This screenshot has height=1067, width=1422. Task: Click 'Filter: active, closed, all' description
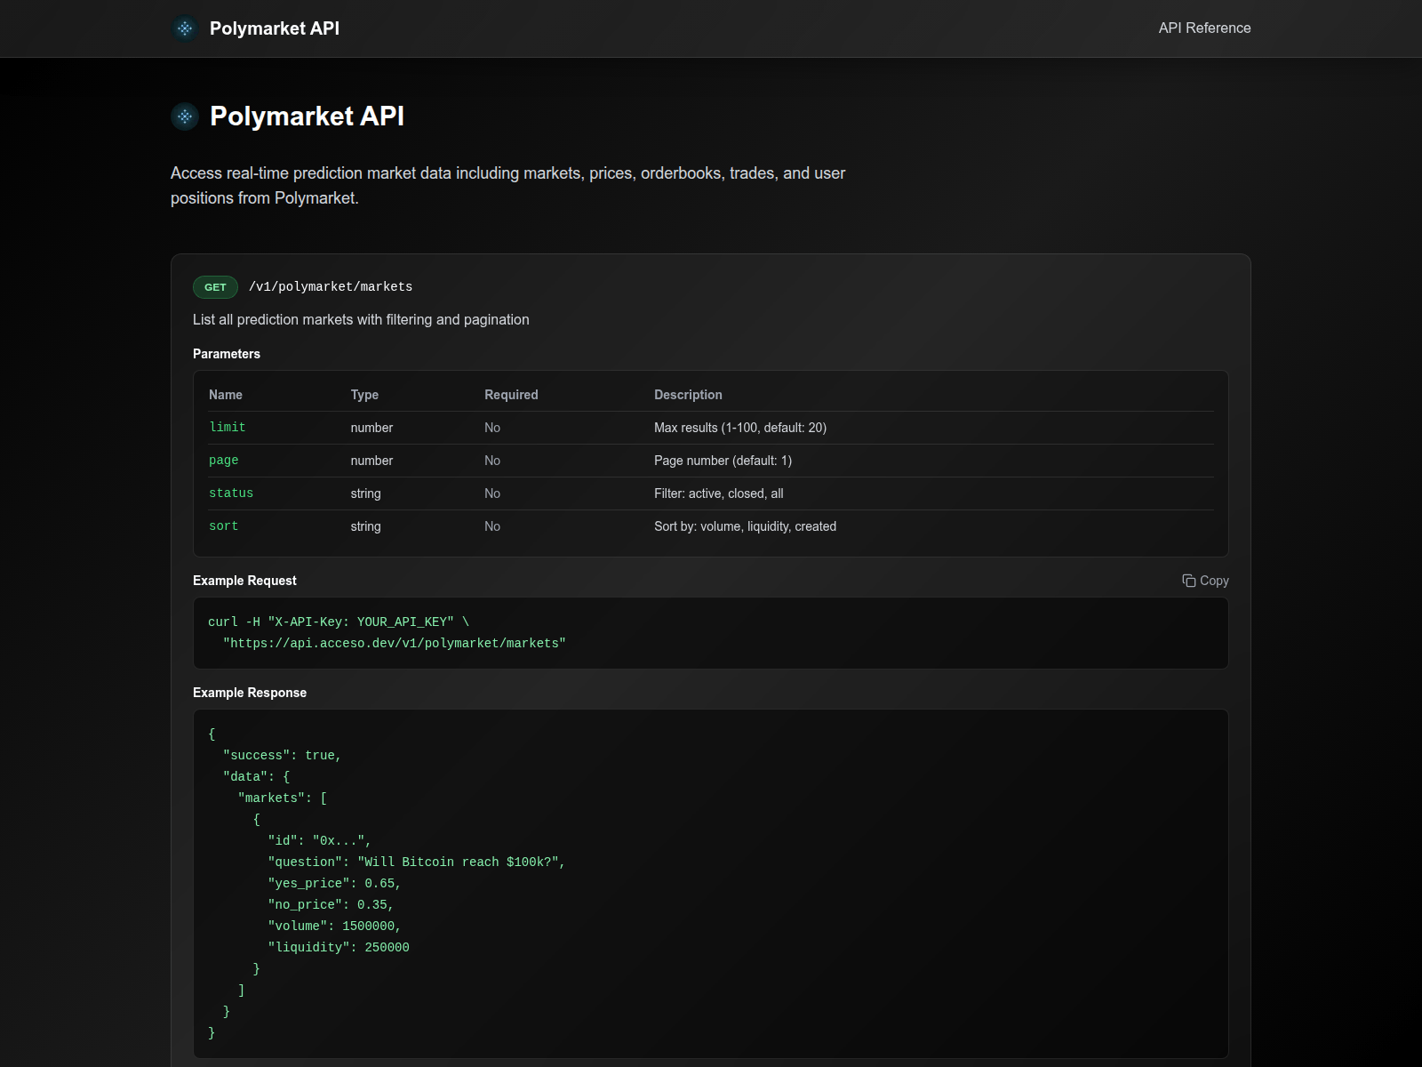coord(718,493)
